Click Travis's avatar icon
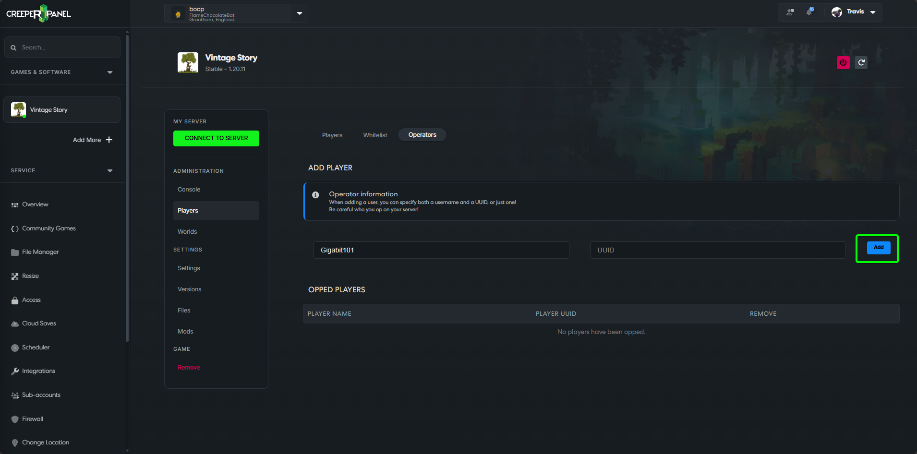The height and width of the screenshot is (454, 917). pos(837,12)
